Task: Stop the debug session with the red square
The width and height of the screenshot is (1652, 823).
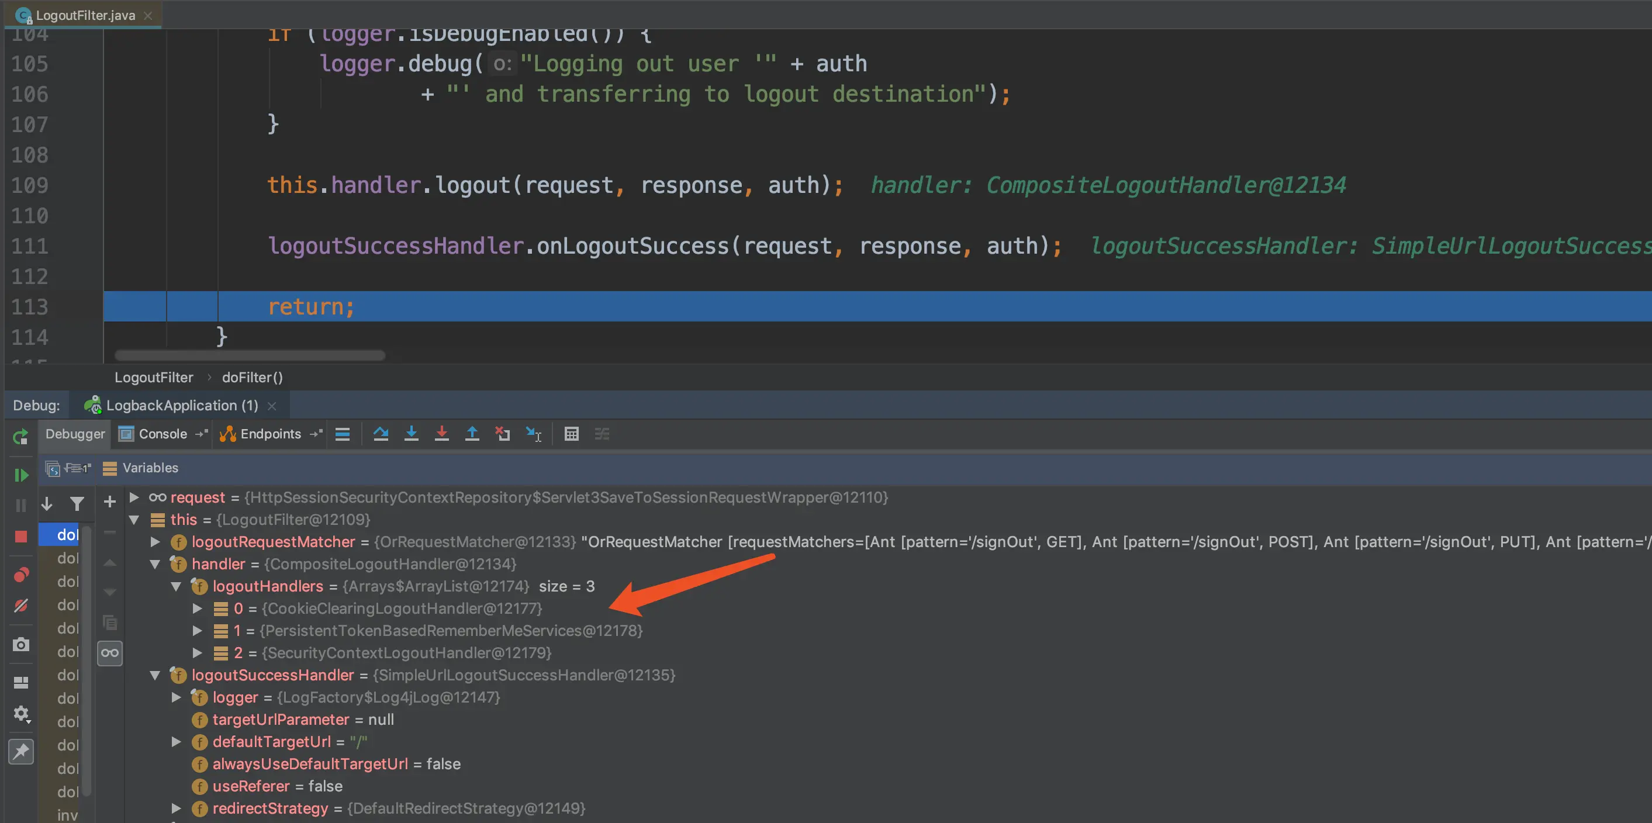Action: (x=20, y=536)
